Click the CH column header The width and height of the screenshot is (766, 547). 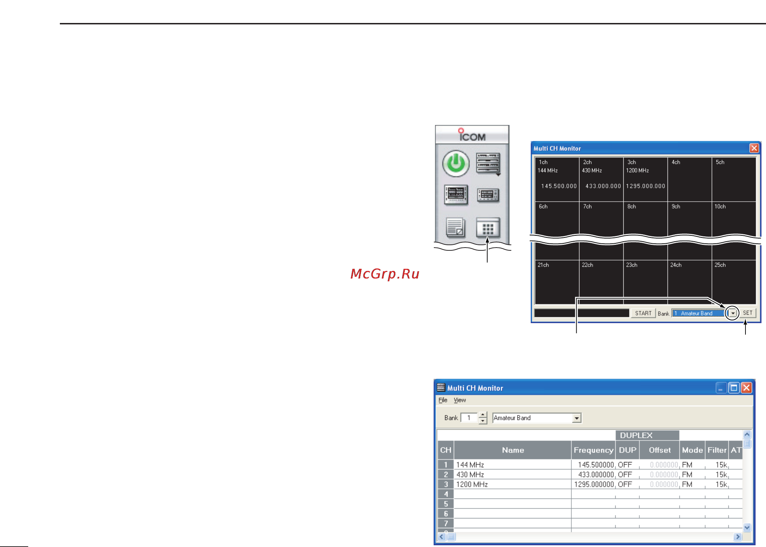coord(445,450)
